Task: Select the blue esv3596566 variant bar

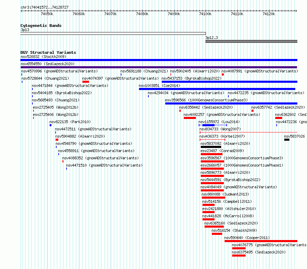Action: pos(231,103)
